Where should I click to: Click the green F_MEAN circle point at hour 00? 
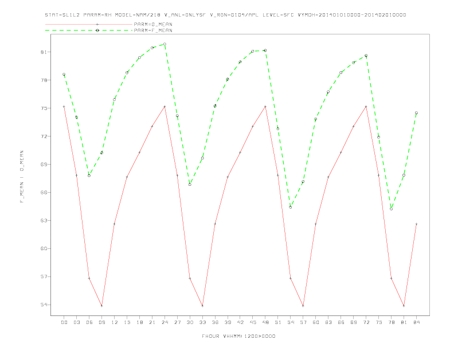tap(64, 75)
